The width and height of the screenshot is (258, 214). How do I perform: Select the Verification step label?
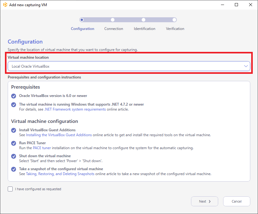[x=175, y=29]
